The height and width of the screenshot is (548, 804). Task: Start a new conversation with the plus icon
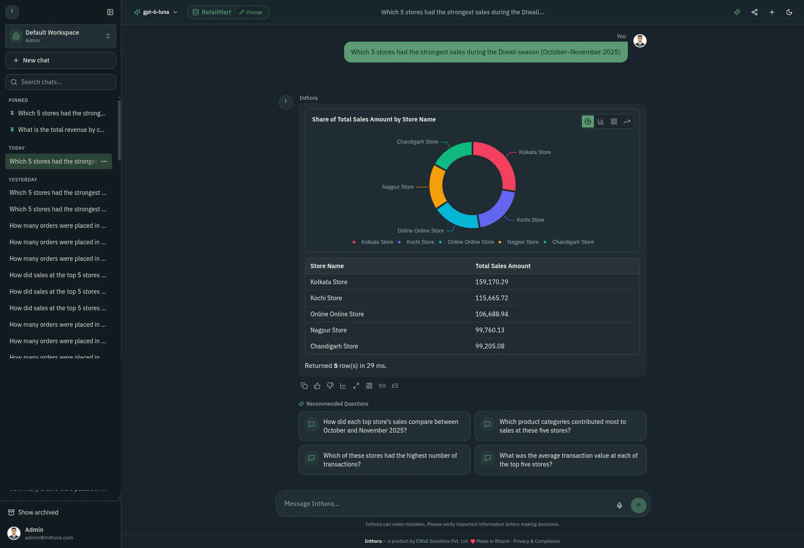coord(772,12)
